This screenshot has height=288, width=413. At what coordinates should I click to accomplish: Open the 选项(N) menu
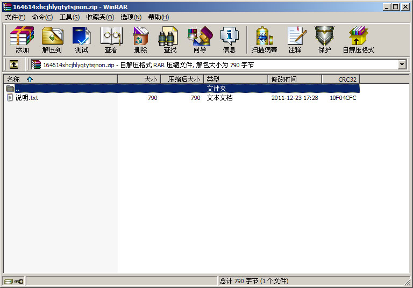coord(131,17)
